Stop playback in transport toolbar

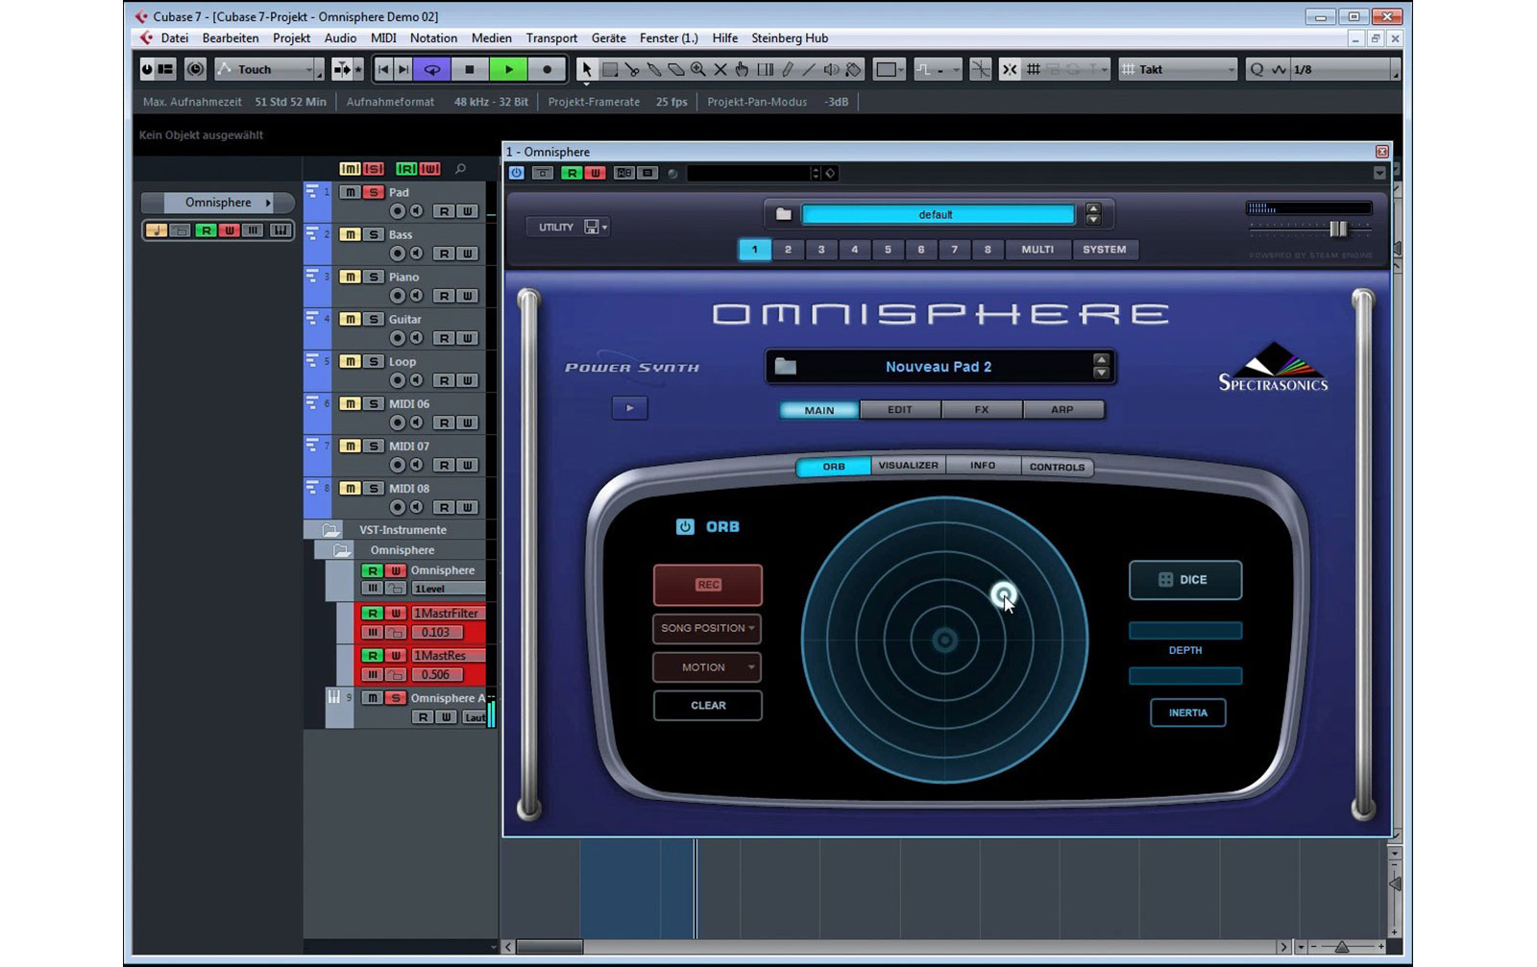point(470,69)
